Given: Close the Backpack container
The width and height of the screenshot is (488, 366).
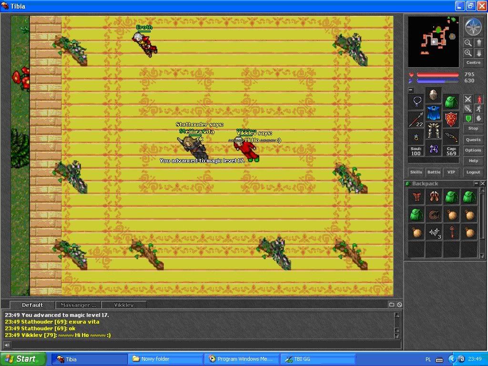Looking at the screenshot, I should (x=482, y=183).
